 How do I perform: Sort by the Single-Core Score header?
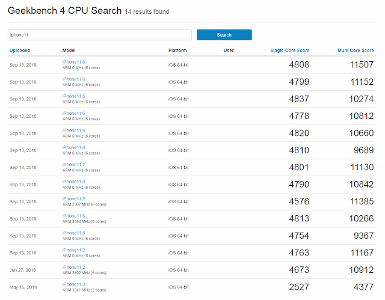click(x=290, y=51)
